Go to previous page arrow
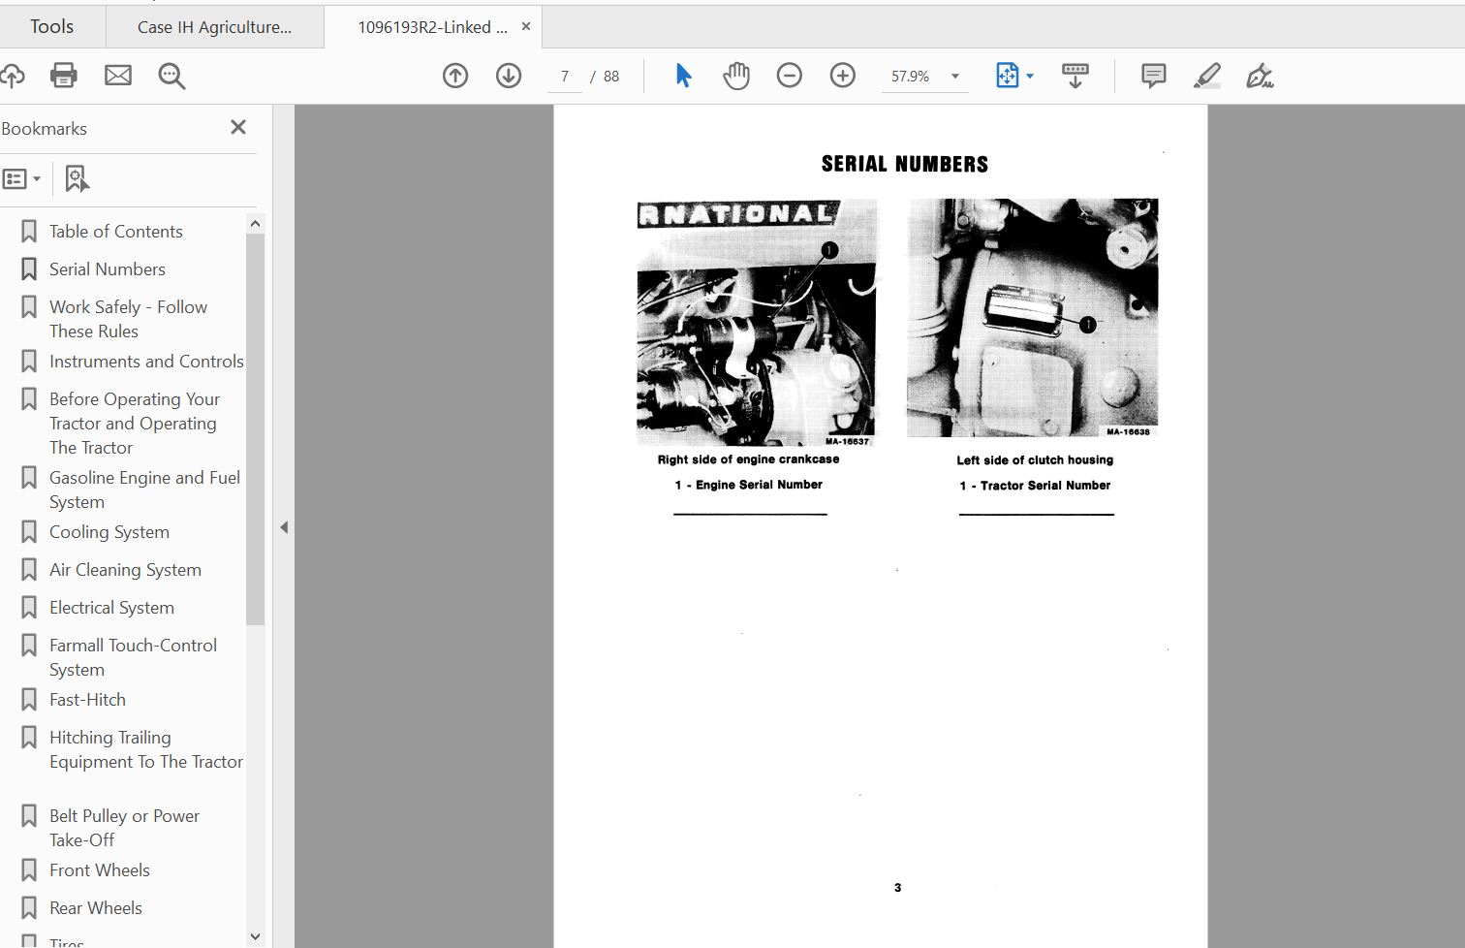Viewport: 1465px width, 948px height. [x=455, y=76]
